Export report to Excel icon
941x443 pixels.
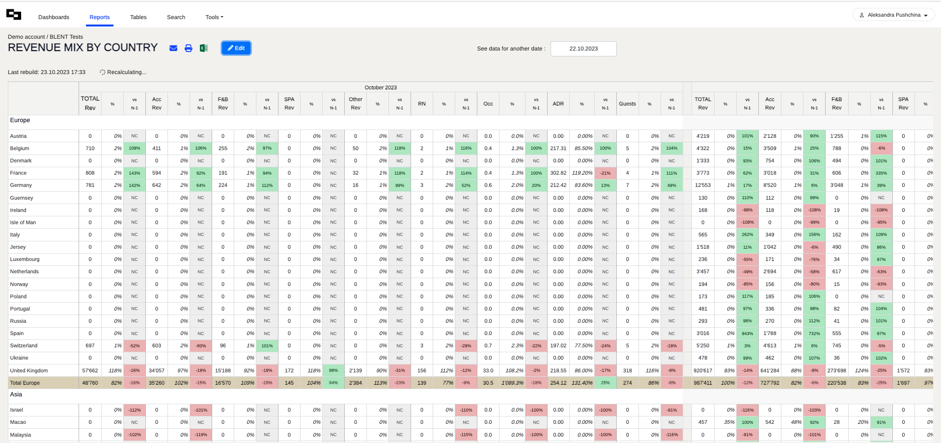(x=203, y=48)
